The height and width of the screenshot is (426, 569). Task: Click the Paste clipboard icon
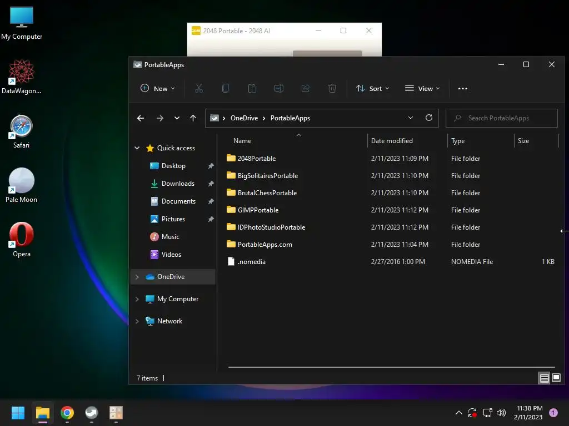point(252,88)
